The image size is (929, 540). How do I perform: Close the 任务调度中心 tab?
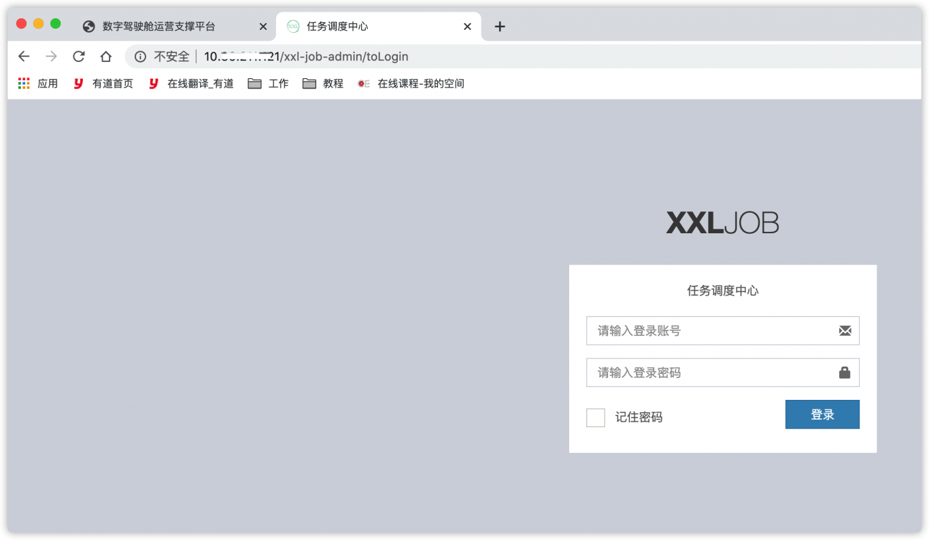point(467,27)
